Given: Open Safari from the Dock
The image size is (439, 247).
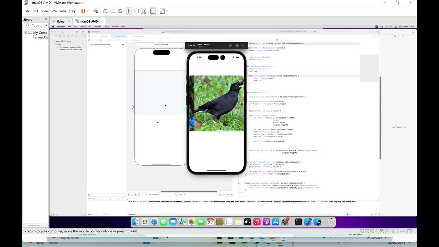Looking at the screenshot, I should [154, 222].
